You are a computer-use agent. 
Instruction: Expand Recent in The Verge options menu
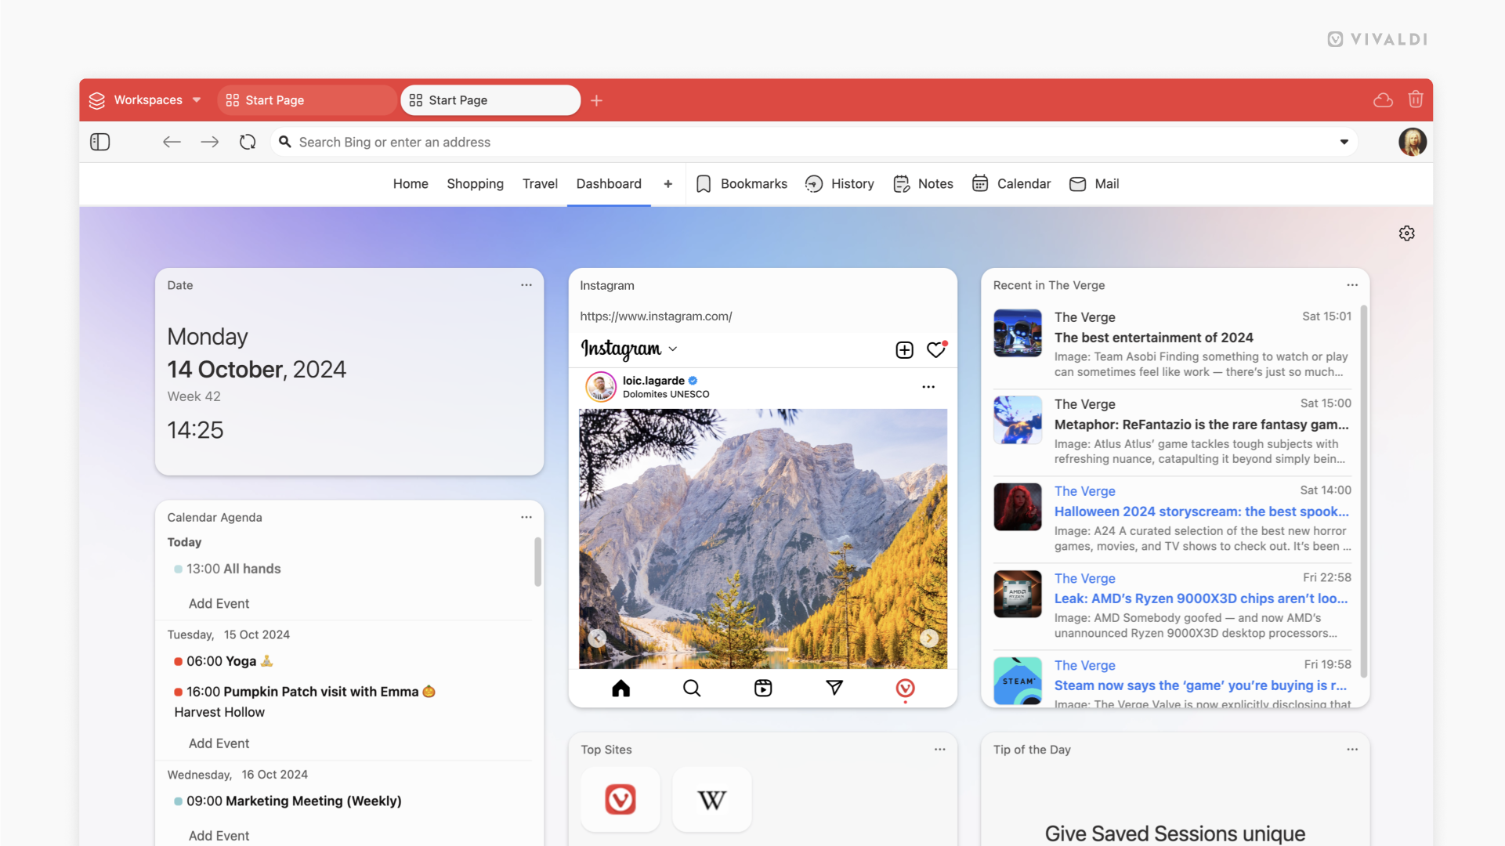pos(1352,285)
